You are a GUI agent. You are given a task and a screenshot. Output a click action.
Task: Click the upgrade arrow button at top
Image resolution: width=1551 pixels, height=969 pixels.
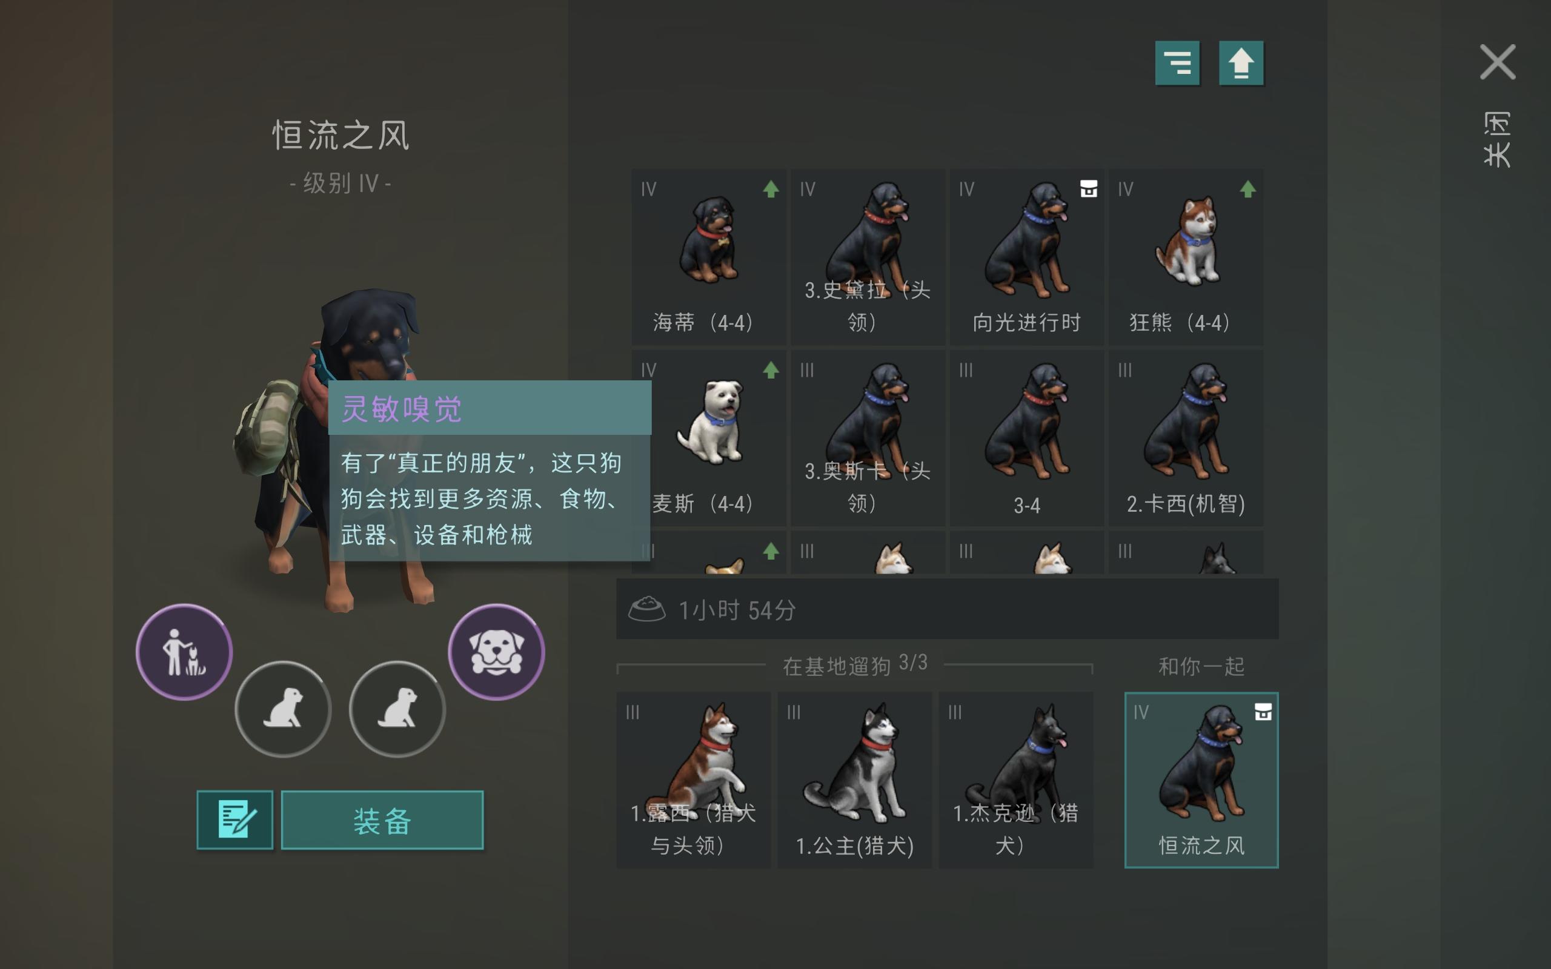(x=1241, y=63)
